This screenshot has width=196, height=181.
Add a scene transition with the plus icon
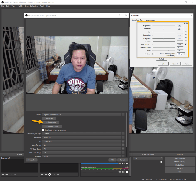[x=154, y=162]
